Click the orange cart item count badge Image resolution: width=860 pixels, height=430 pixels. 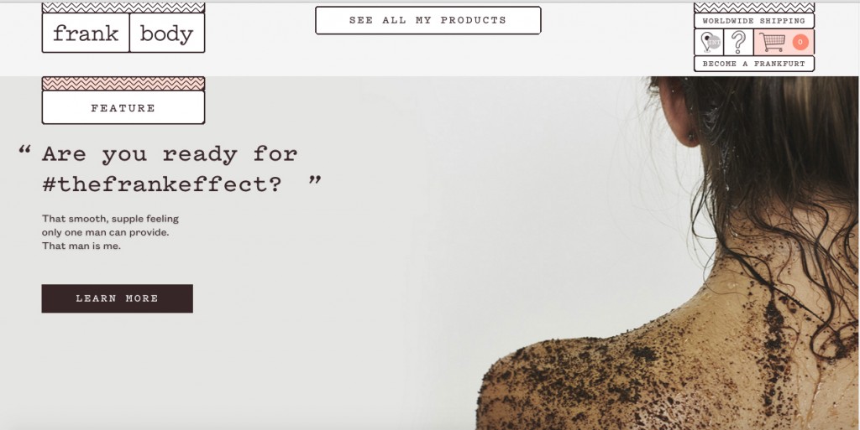tap(800, 42)
